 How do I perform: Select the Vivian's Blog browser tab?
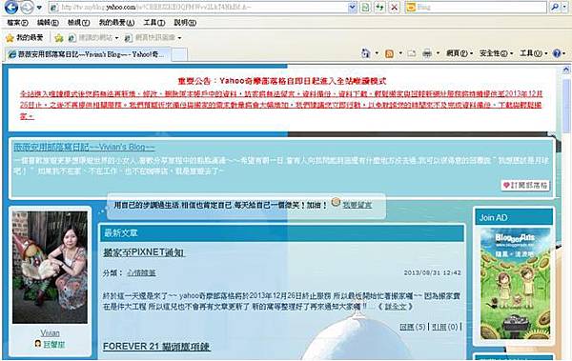tap(88, 54)
